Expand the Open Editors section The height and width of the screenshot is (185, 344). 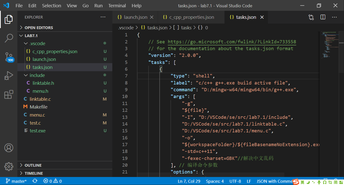[x=65, y=28]
